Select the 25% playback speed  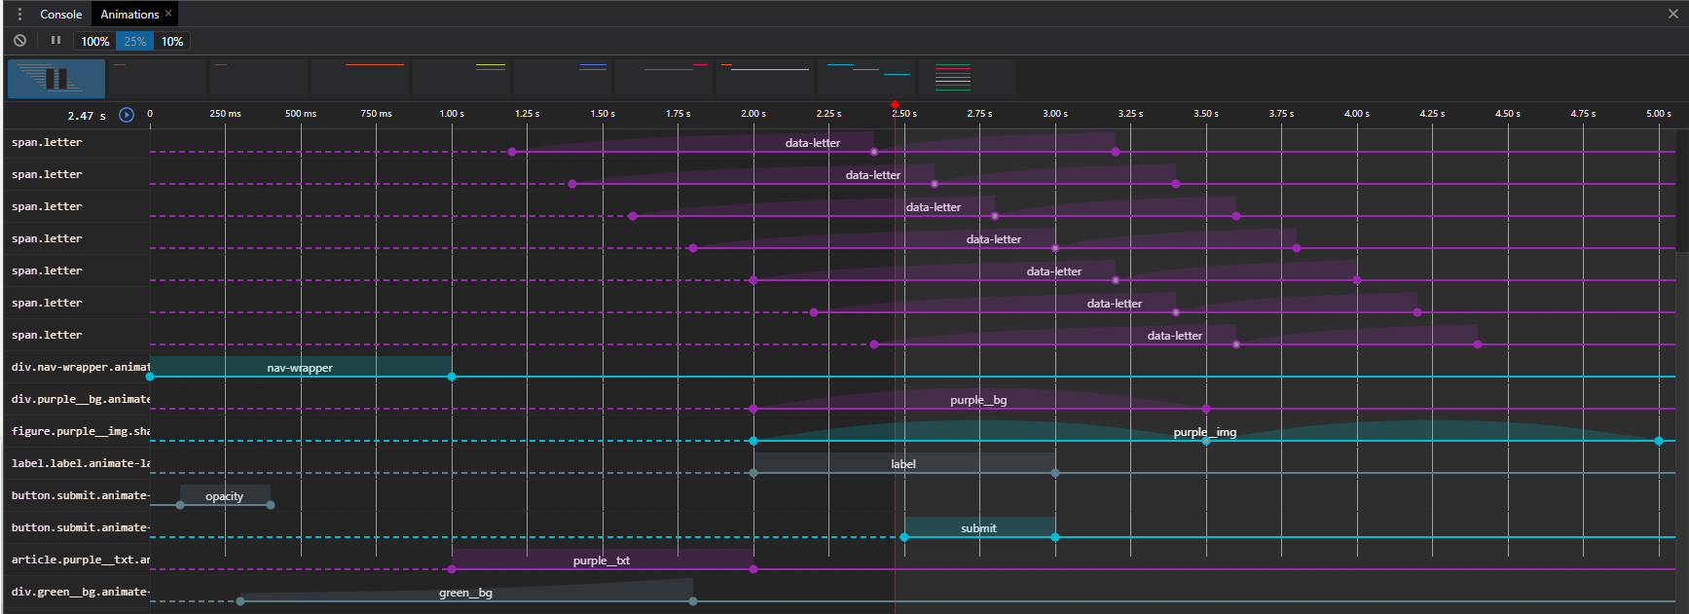pos(134,41)
